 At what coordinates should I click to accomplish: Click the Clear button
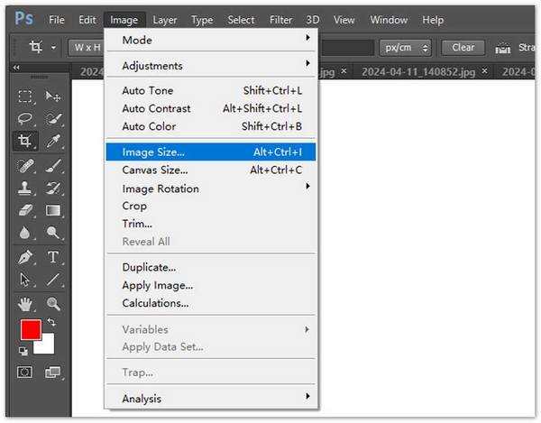pos(463,47)
